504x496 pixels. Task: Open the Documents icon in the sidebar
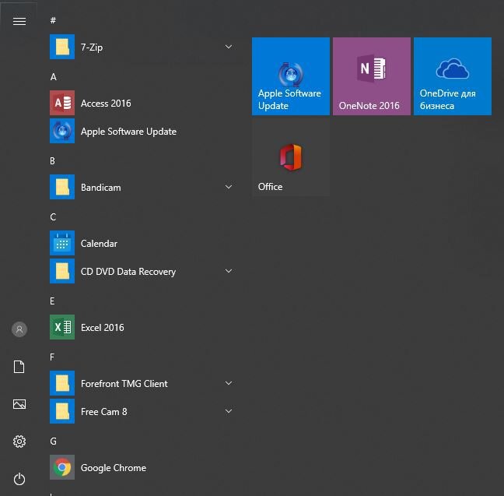point(19,367)
